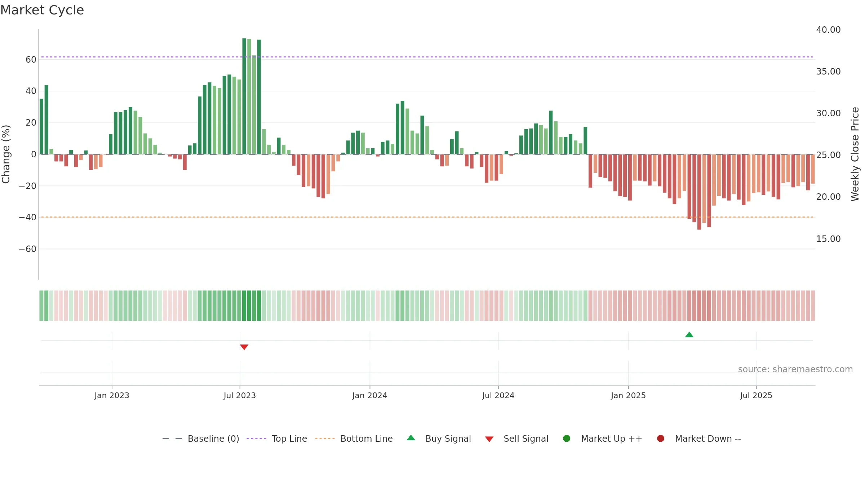Click the source: sharemaestro.com text
The width and height of the screenshot is (865, 486).
(795, 369)
